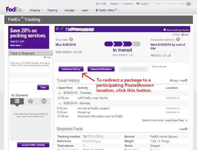197x150 pixels.
Task: Hide the Shipment Facts section
Action: pyautogui.click(x=184, y=129)
